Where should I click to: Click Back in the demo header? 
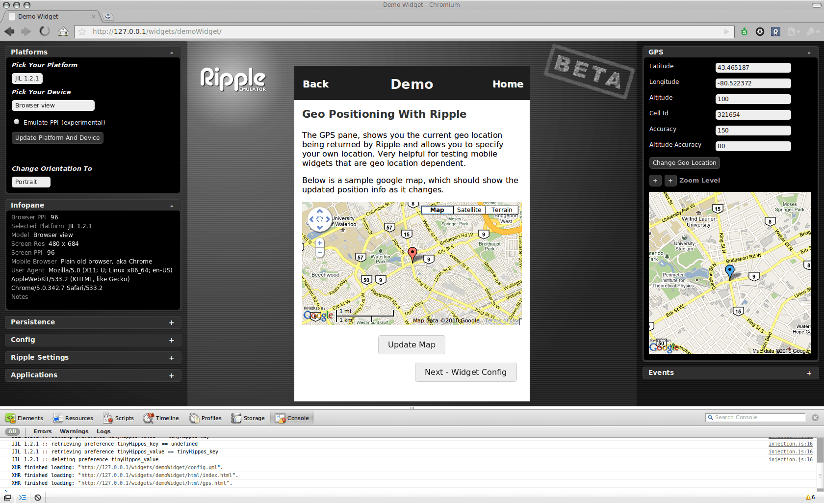coord(315,84)
